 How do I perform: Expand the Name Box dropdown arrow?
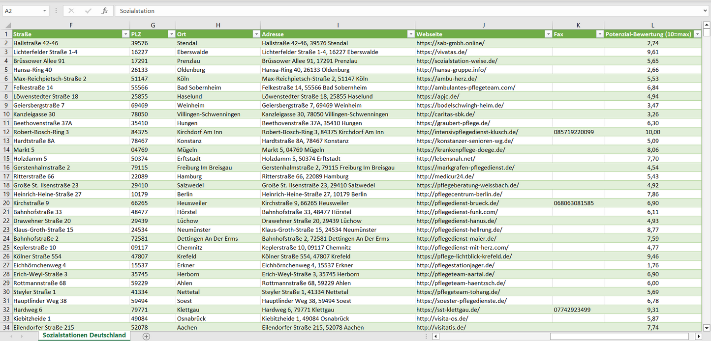(x=44, y=11)
